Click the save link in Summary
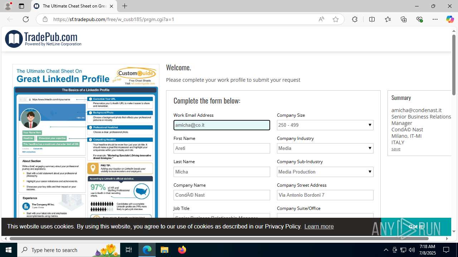 click(396, 149)
